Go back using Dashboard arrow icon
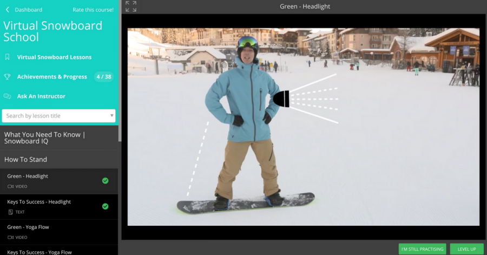This screenshot has width=487, height=255. (8, 10)
